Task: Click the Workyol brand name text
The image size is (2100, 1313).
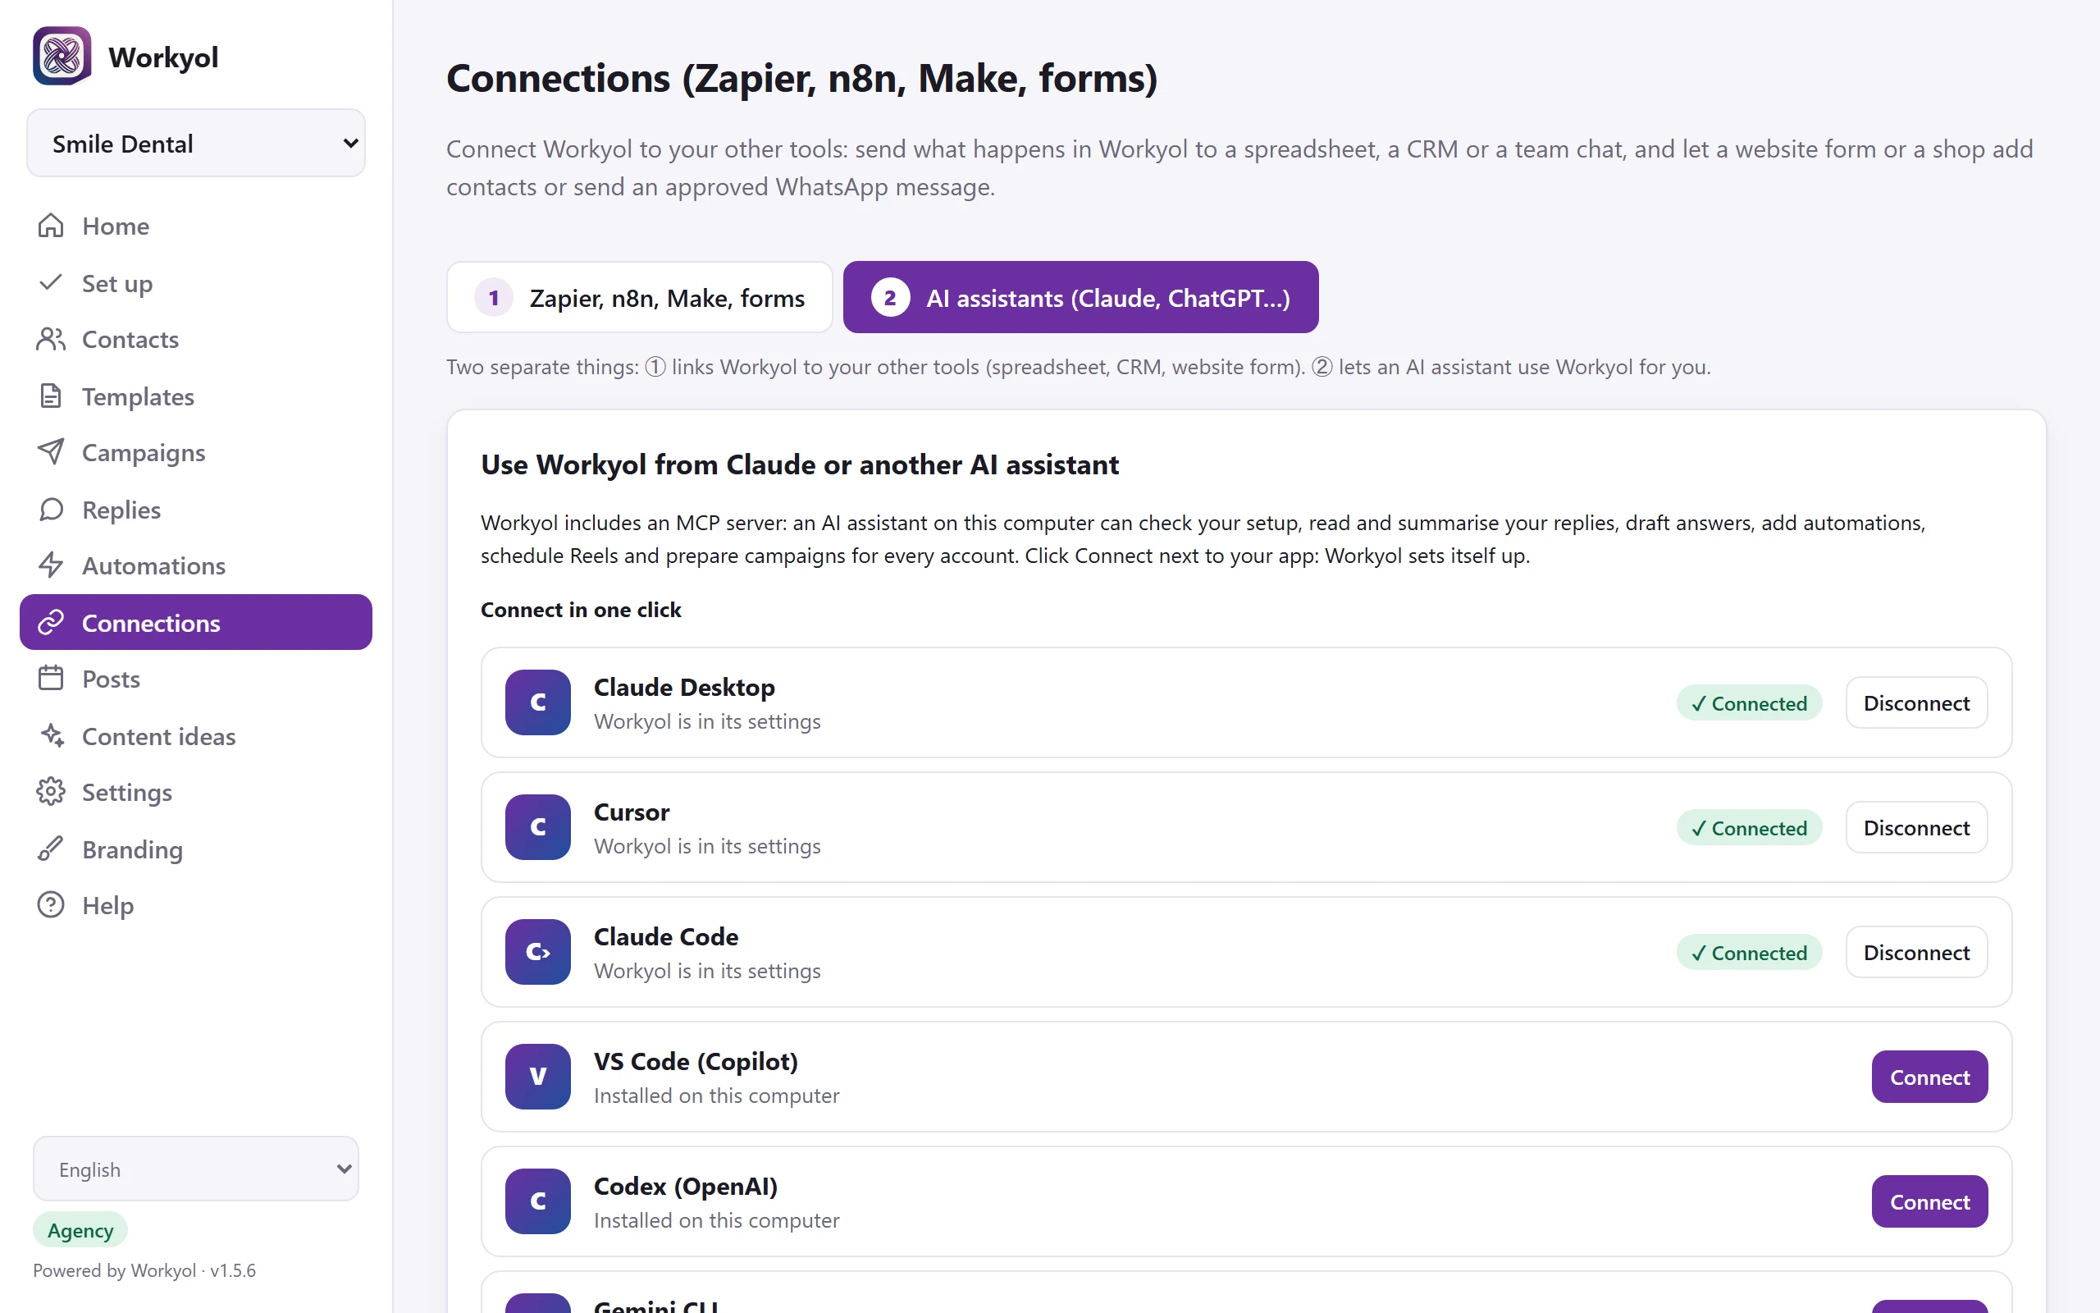Action: pyautogui.click(x=163, y=57)
